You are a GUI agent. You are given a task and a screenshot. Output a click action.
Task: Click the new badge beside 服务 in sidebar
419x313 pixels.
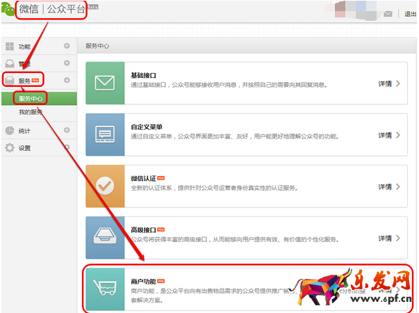[35, 80]
